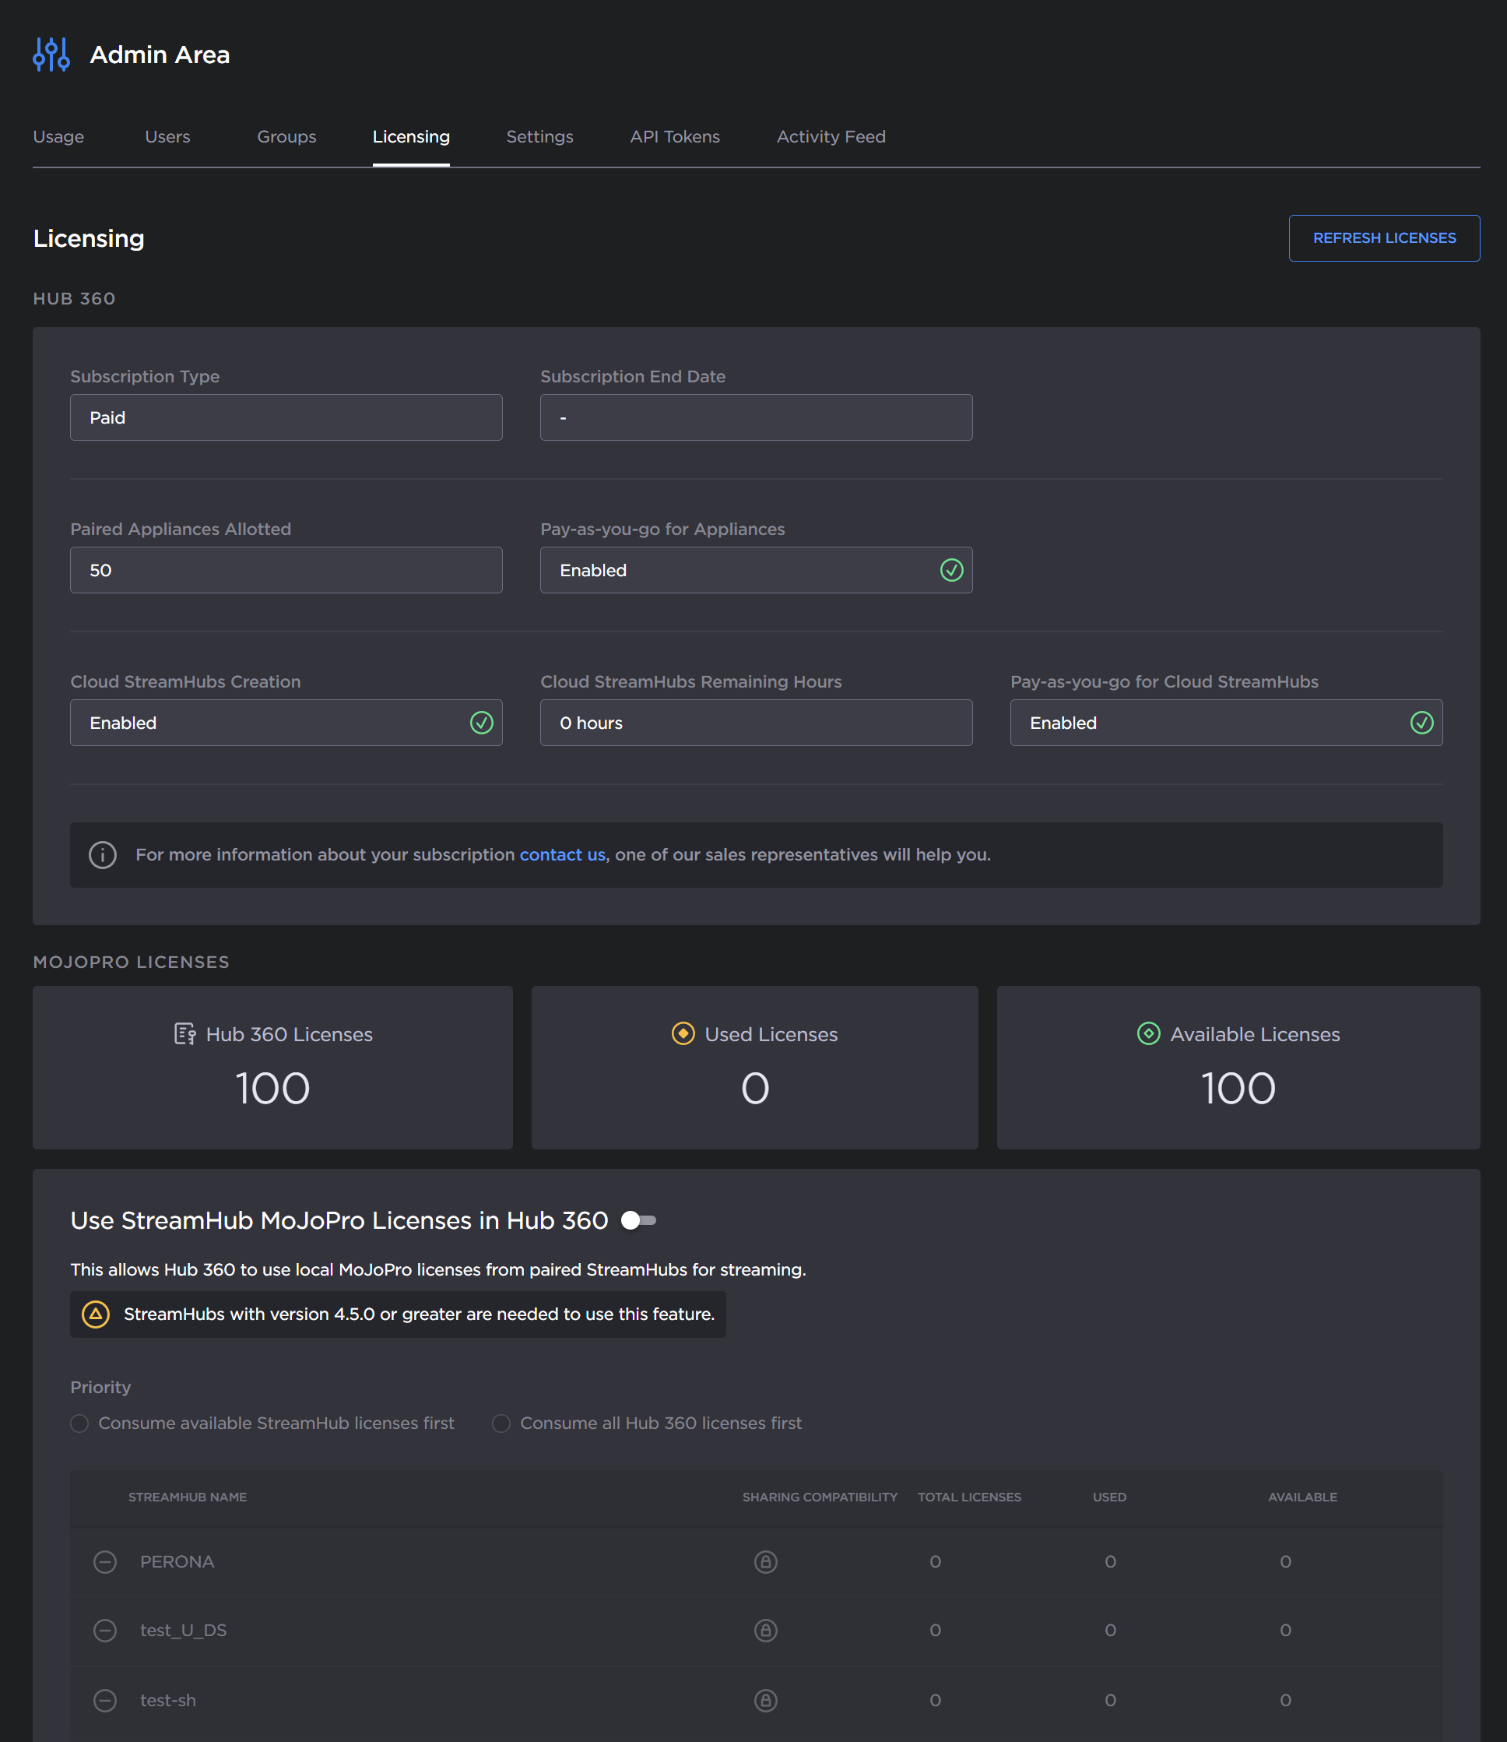Switch to the API Tokens tab

[x=674, y=136]
